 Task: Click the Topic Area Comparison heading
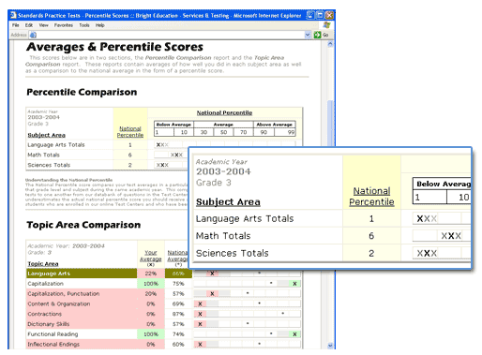point(83,225)
